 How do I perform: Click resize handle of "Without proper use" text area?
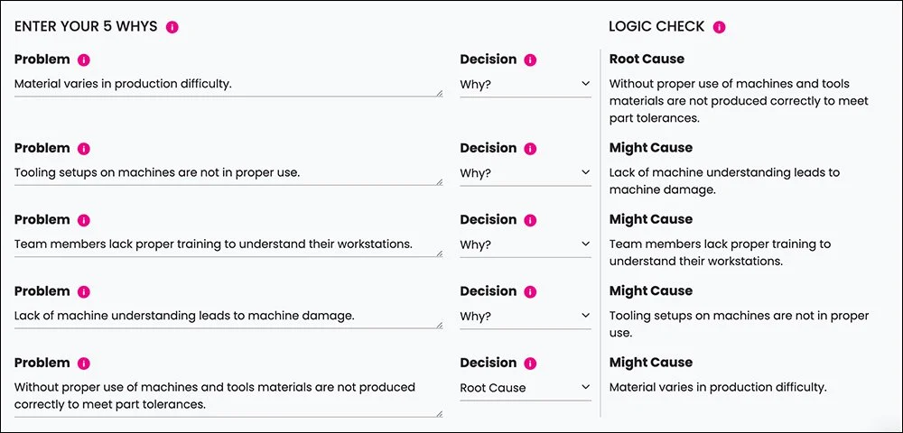tap(439, 413)
